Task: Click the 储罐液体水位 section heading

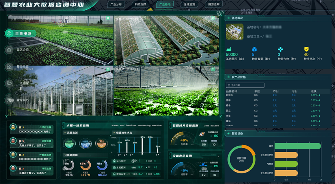Action: [x=124, y=132]
